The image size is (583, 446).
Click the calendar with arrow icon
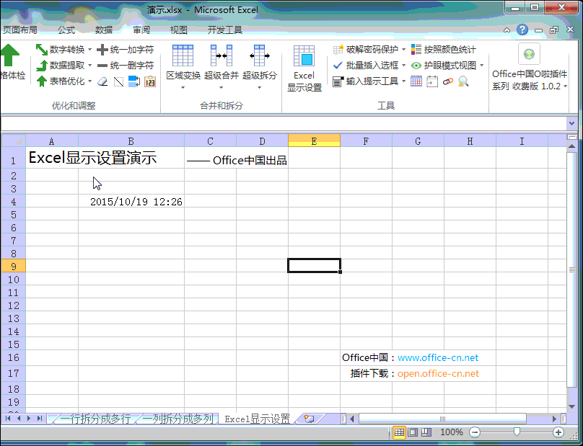[432, 81]
